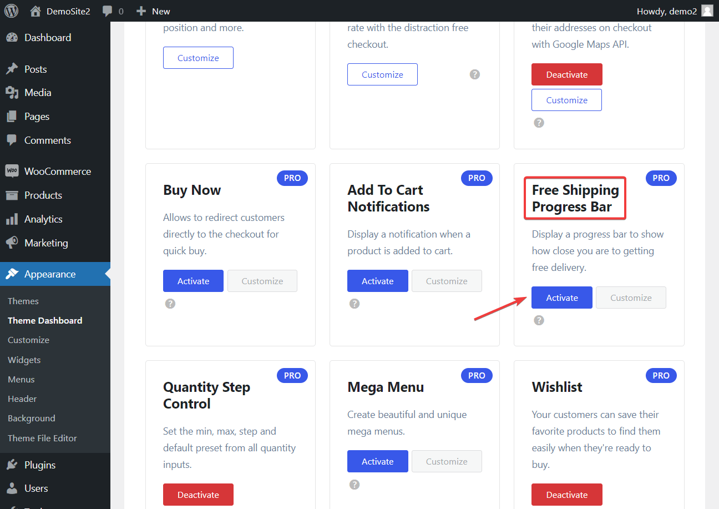Deactivate the Wishlist module
The height and width of the screenshot is (509, 719).
(566, 495)
